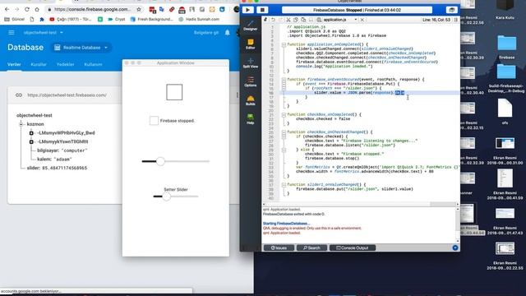Screen dimensions: 526x296
Task: Collapse the checkBox_onCompleted function fold marker
Action: pos(284,114)
